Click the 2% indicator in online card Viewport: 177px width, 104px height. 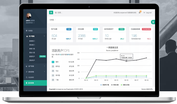click(122, 39)
